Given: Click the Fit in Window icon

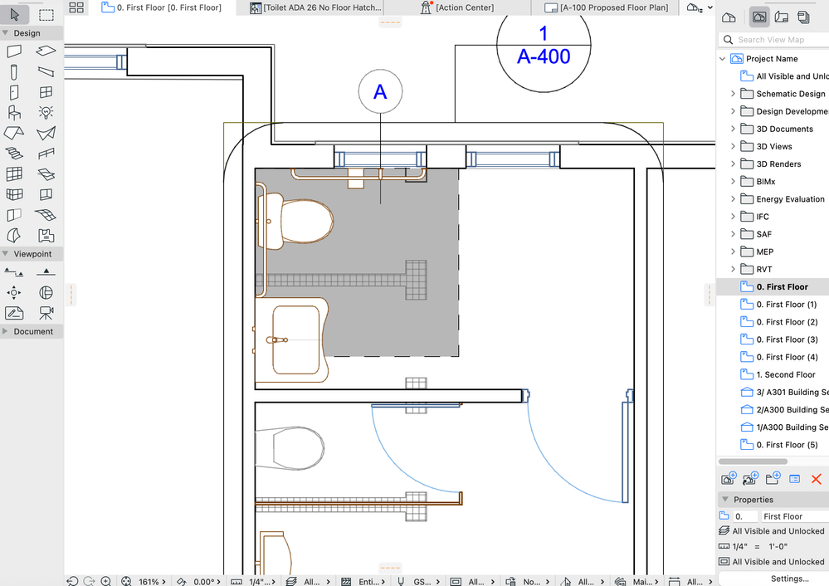Looking at the screenshot, I should click(126, 581).
